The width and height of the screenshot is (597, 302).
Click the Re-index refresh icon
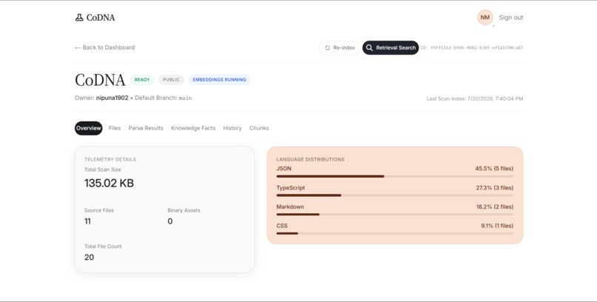(327, 48)
